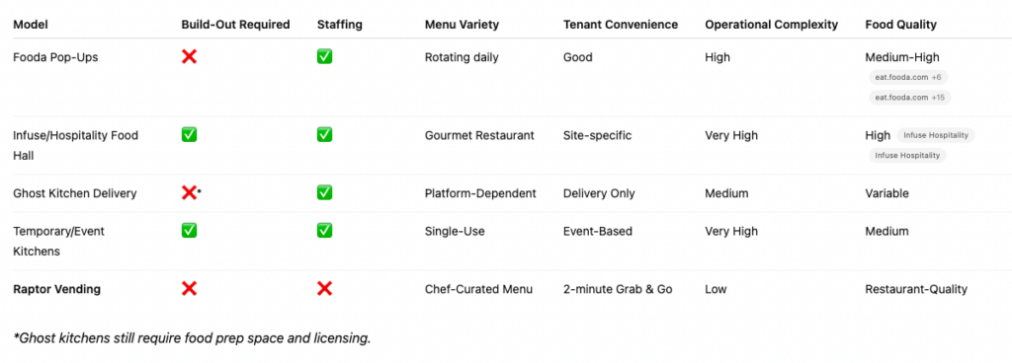Select the Build-Out Required column header
This screenshot has height=363, width=1012.
pos(235,25)
